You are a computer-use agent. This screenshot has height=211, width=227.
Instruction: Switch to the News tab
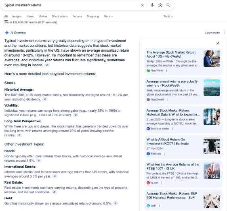[30, 17]
